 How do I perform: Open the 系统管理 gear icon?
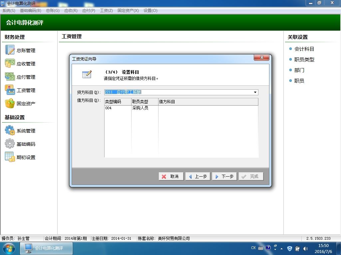[x=10, y=130]
